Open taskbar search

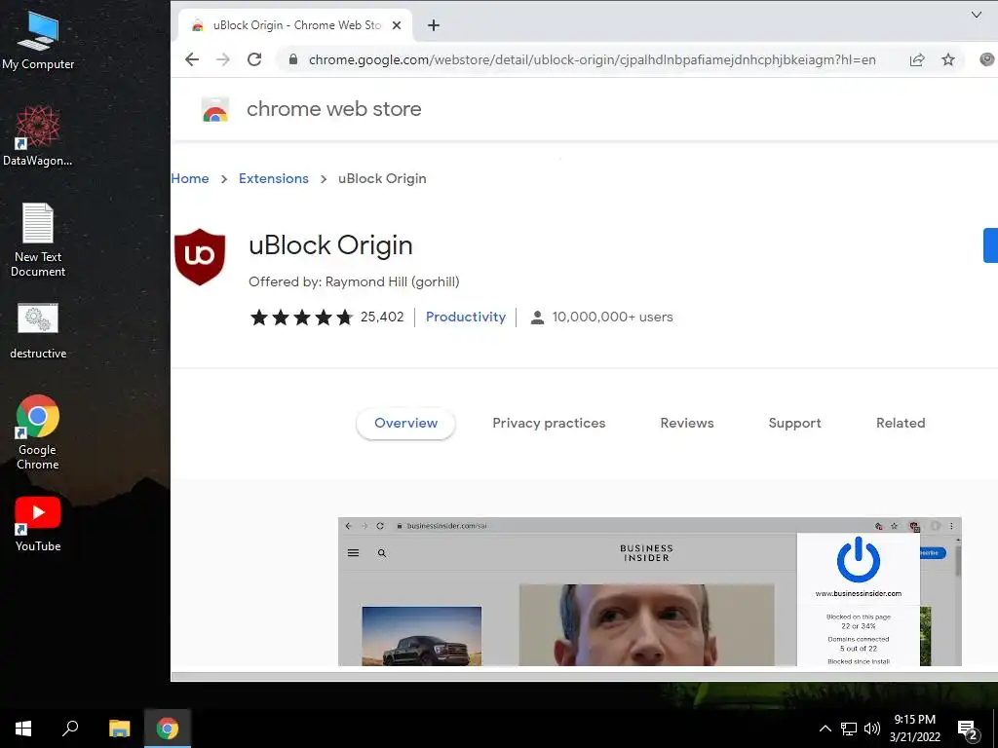(x=70, y=729)
